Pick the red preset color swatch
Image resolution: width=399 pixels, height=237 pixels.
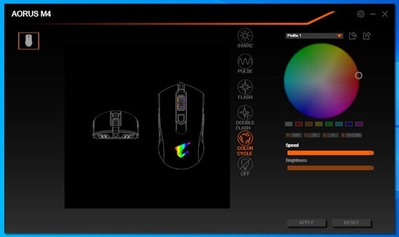(x=299, y=124)
